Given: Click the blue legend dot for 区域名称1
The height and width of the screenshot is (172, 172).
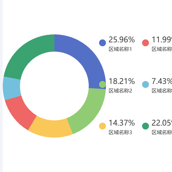Looking at the screenshot, I should (x=103, y=43).
